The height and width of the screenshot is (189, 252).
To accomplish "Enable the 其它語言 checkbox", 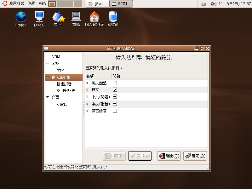I will pos(115,111).
